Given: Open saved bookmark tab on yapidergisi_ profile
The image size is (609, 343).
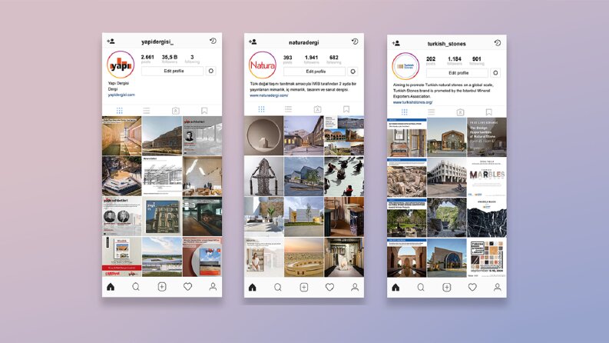Looking at the screenshot, I should pyautogui.click(x=204, y=111).
